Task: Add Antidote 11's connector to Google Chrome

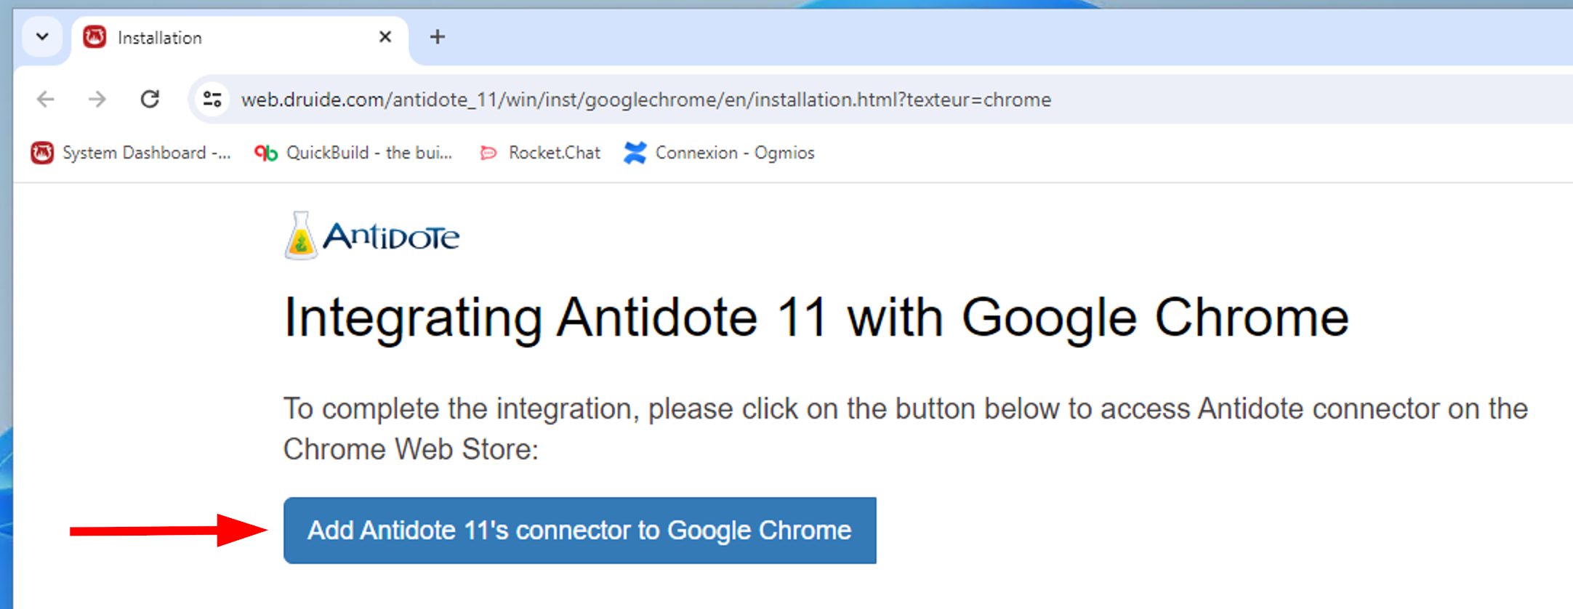Action: [x=579, y=531]
